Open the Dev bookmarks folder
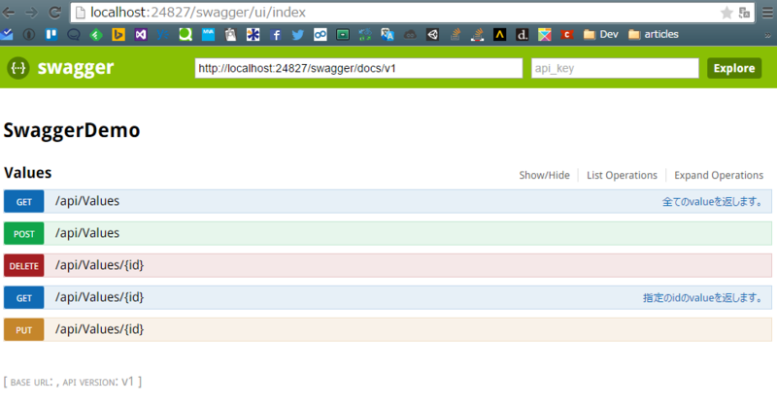 click(x=600, y=34)
